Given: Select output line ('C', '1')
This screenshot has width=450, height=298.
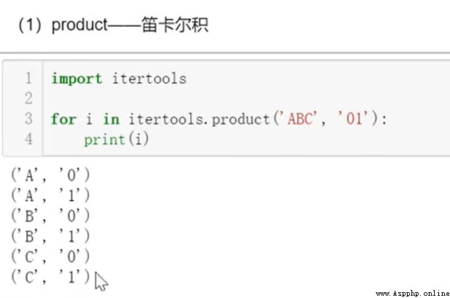Looking at the screenshot, I should pos(50,277).
